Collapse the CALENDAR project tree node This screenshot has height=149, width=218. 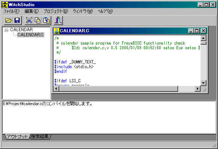[x=6, y=30]
